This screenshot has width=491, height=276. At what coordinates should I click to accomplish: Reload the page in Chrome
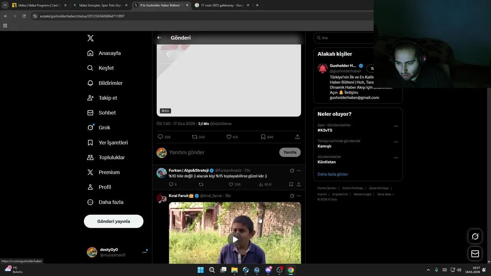point(24,16)
